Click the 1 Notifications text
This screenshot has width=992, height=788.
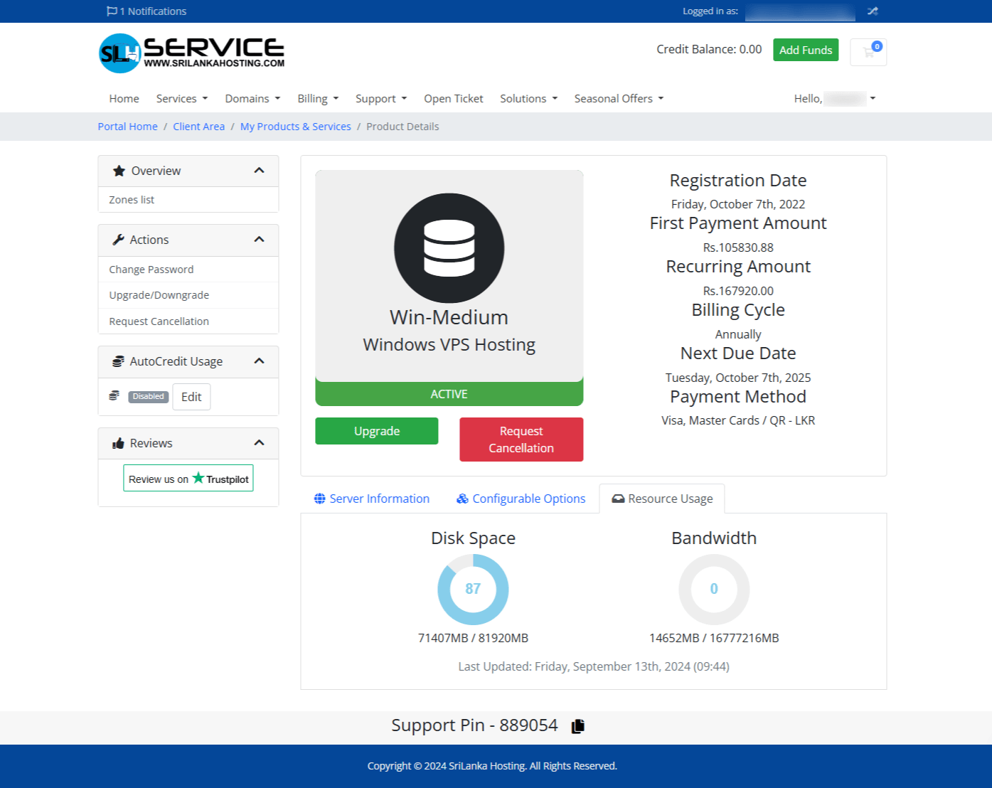coord(153,11)
